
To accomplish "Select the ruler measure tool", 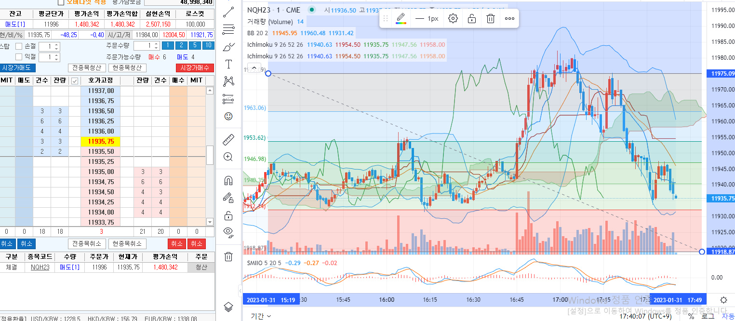I will 228,140.
